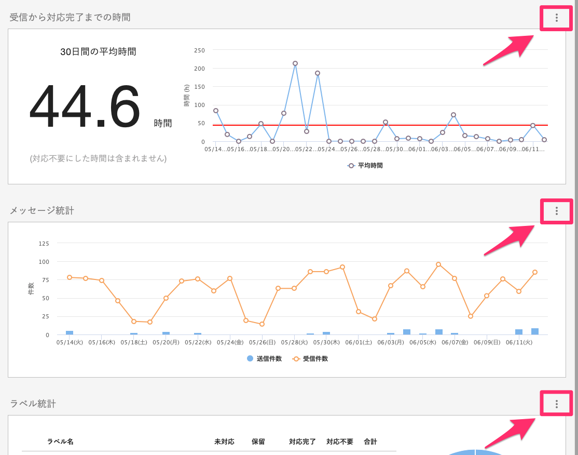
Task: Select the 対応不要 column header
Action: click(339, 441)
